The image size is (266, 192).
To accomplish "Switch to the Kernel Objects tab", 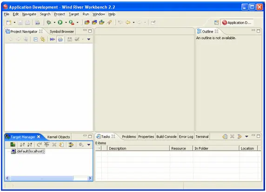I will pyautogui.click(x=59, y=137).
